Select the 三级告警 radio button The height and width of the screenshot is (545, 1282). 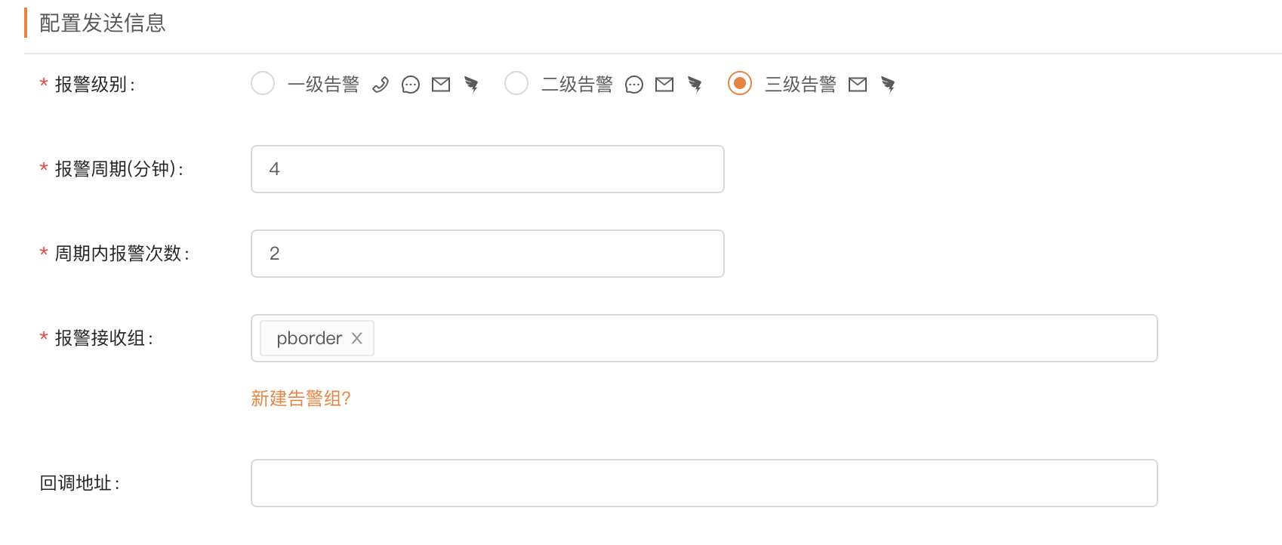[740, 83]
